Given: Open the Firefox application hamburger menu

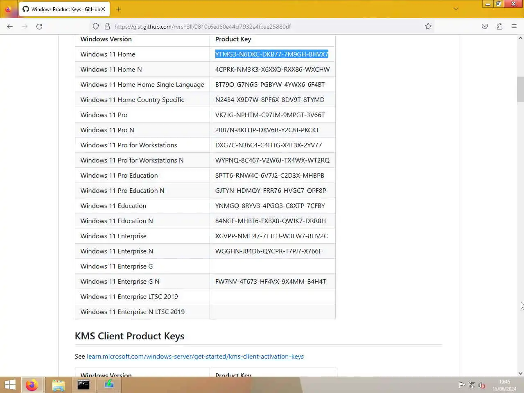Looking at the screenshot, I should 514,27.
